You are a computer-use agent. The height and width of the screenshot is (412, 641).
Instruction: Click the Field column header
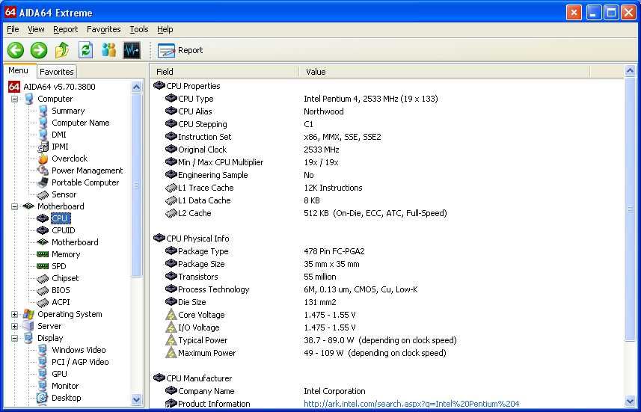click(x=224, y=72)
